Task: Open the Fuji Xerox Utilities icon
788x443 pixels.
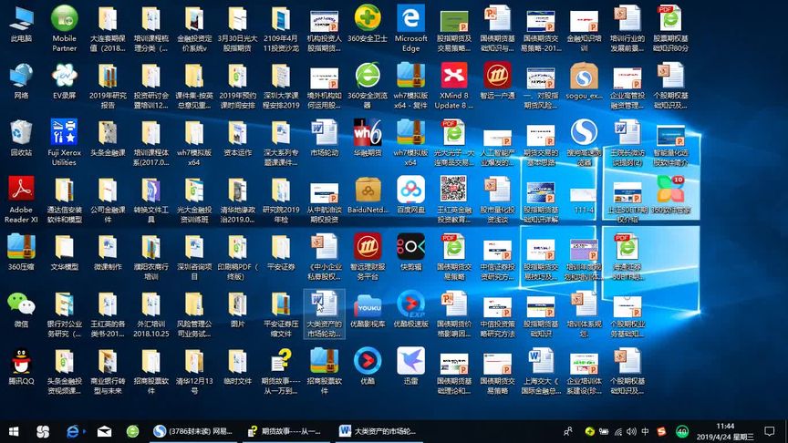Action: click(64, 133)
